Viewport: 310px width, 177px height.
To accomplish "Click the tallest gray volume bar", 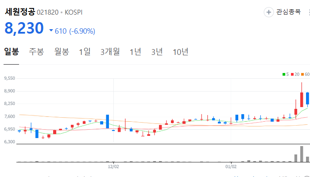I will pyautogui.click(x=302, y=154).
